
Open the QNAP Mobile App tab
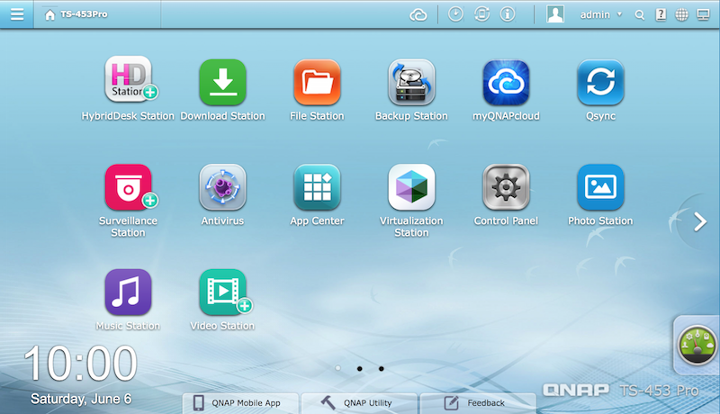pos(240,403)
